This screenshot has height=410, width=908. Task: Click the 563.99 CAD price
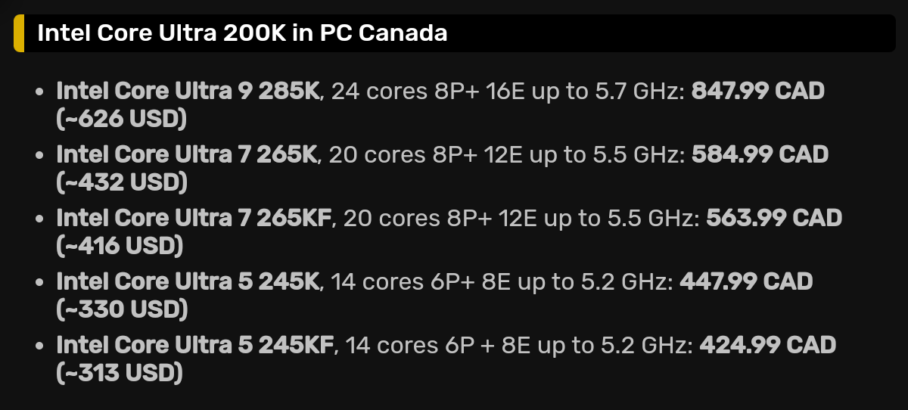pos(774,219)
